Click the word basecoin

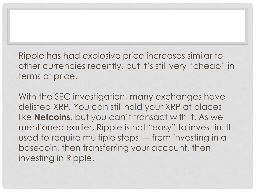[38, 148]
